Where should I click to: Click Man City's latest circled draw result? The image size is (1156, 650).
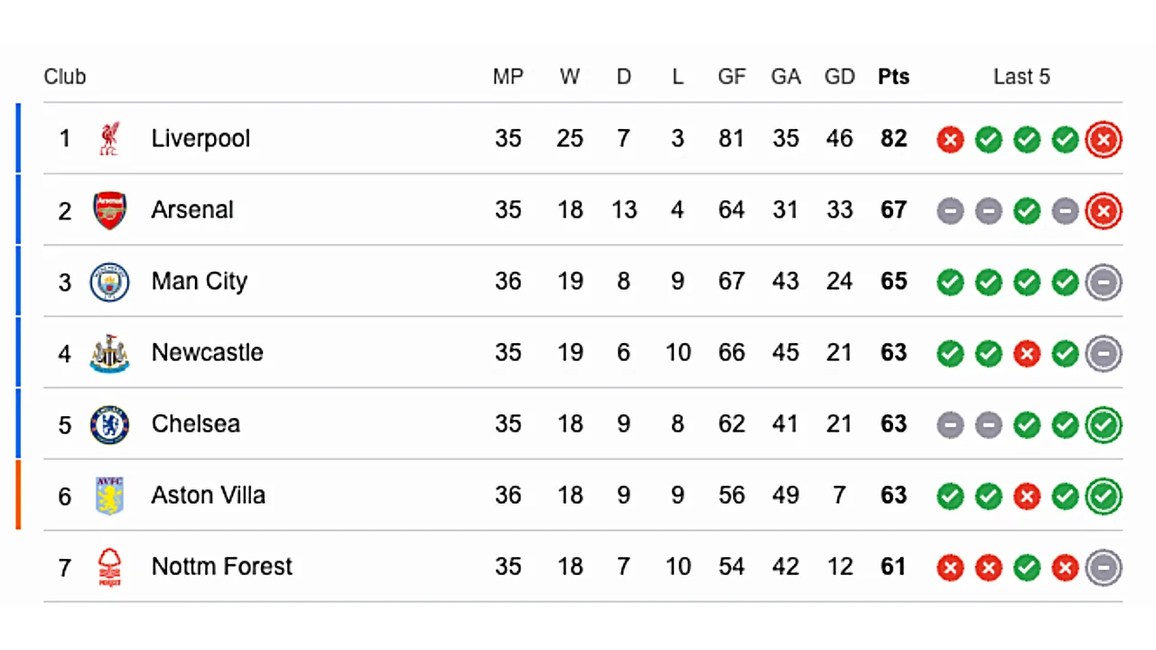[1104, 283]
